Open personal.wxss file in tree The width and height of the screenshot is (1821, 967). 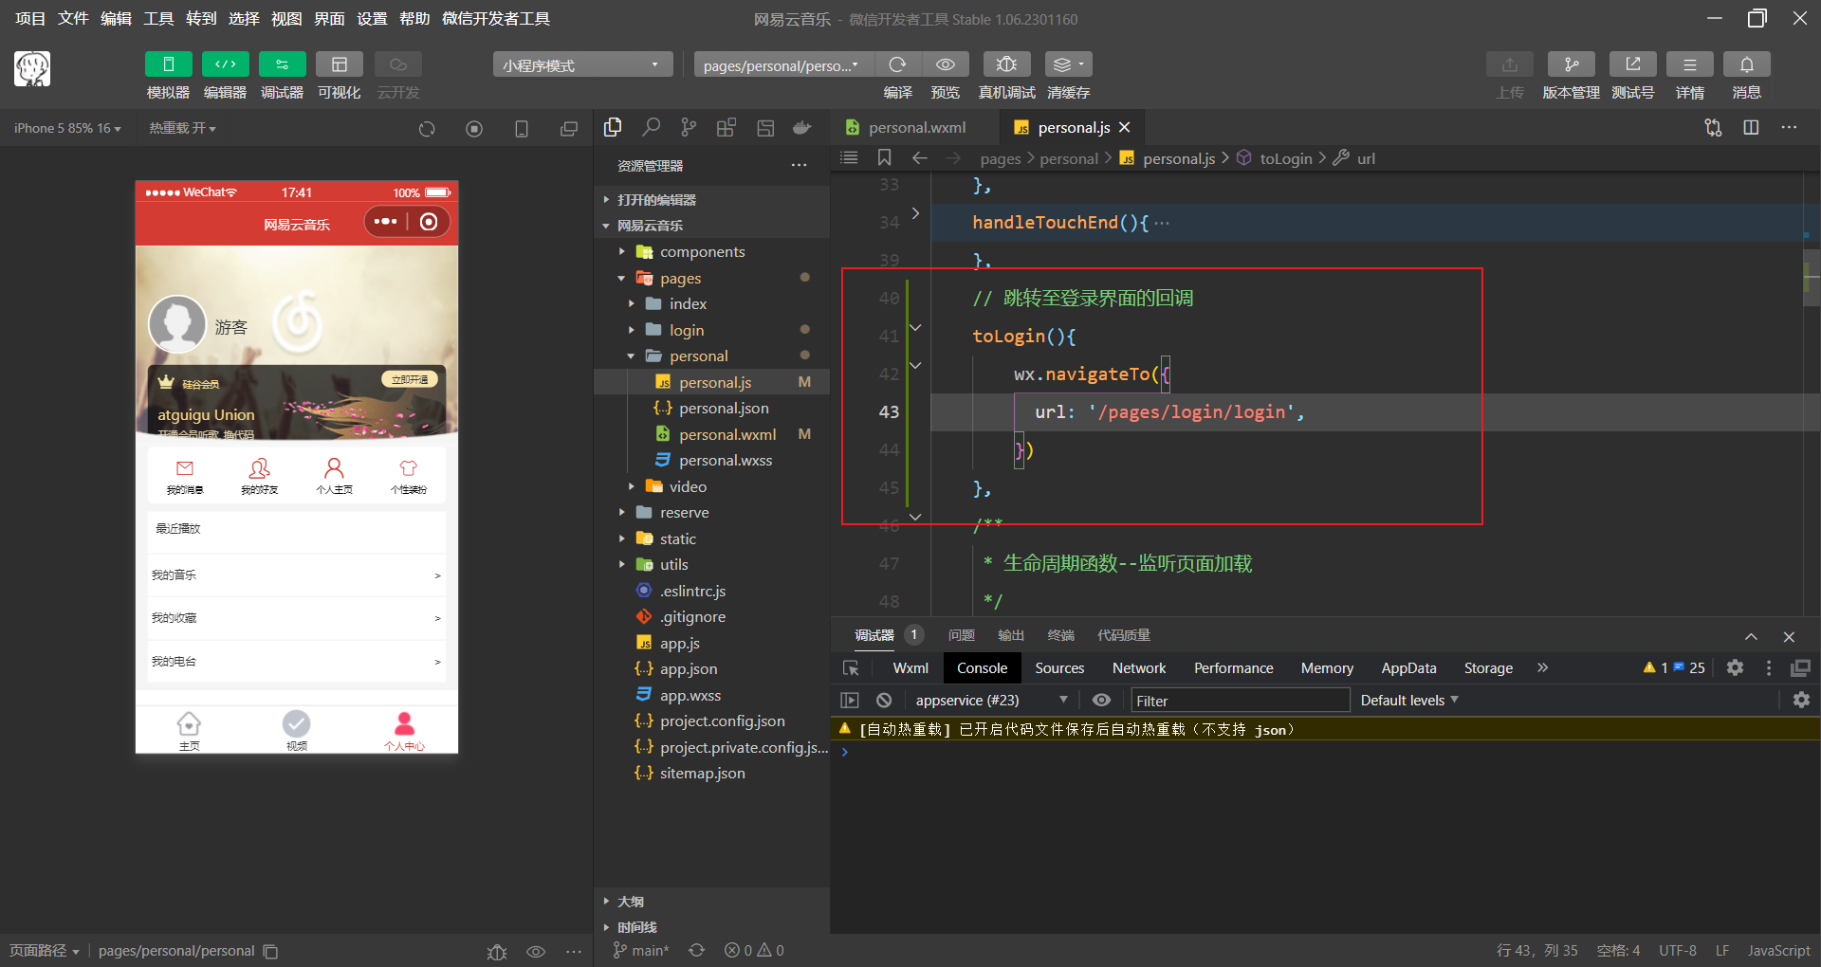(726, 460)
